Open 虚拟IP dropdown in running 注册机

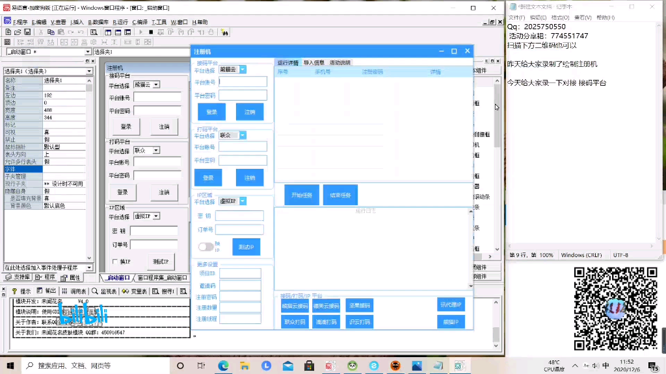[x=243, y=201]
